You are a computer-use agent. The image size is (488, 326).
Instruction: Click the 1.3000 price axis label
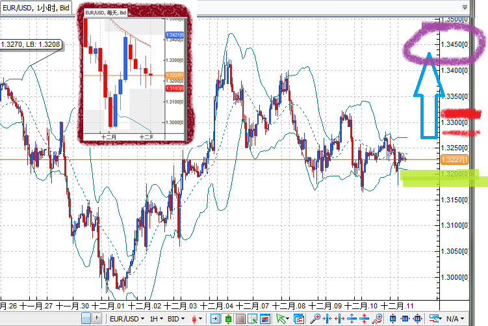455,277
